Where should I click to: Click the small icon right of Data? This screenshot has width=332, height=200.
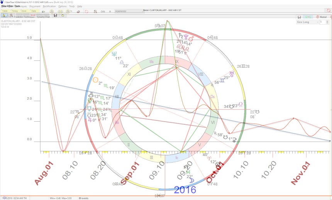pos(43,12)
